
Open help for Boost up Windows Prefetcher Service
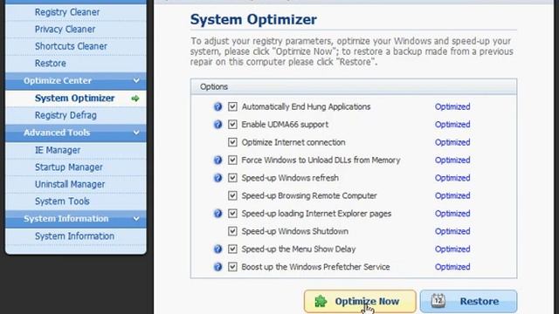point(217,267)
